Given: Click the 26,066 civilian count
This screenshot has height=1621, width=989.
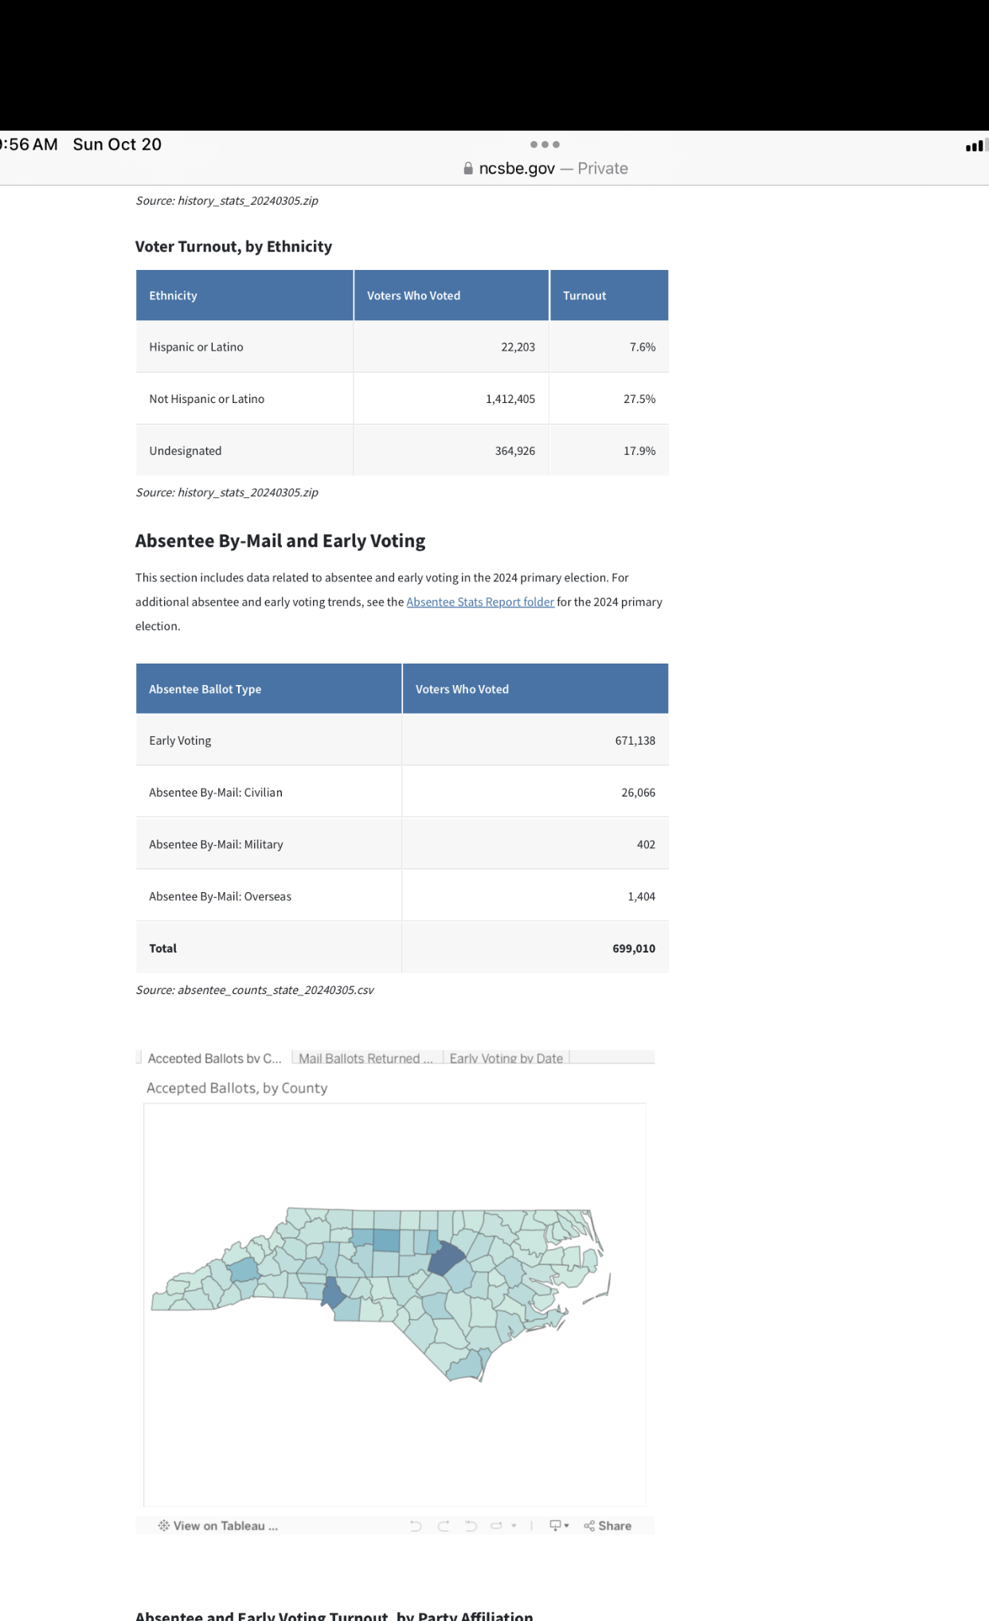Looking at the screenshot, I should [x=639, y=793].
